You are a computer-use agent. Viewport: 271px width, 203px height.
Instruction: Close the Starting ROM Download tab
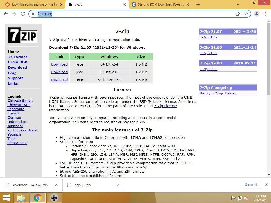tap(188, 4)
